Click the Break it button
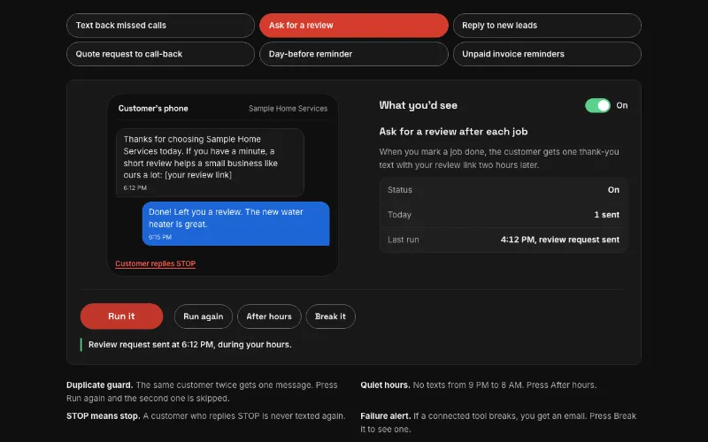The width and height of the screenshot is (708, 442). [330, 316]
